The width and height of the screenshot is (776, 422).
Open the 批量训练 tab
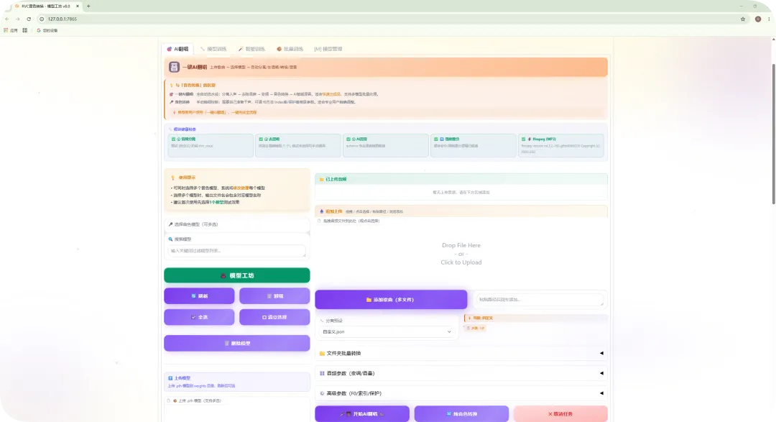290,49
